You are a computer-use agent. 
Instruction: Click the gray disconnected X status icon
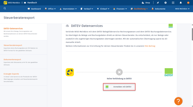[119, 72]
